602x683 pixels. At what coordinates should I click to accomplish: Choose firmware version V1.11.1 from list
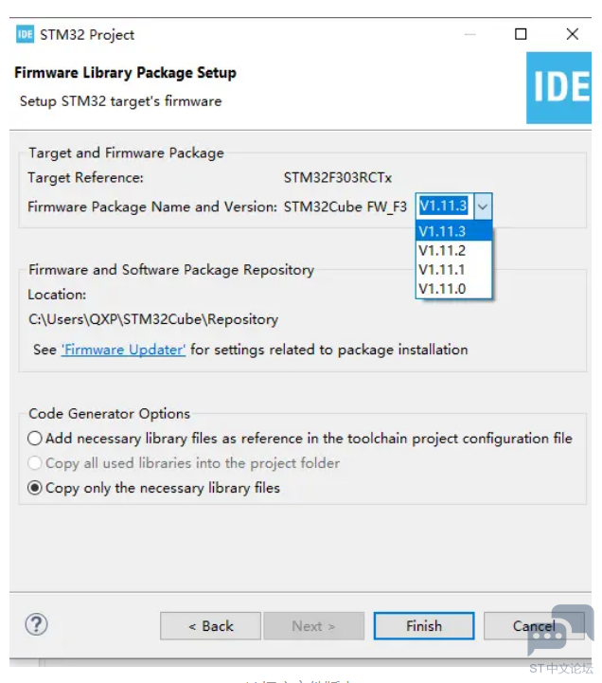[454, 270]
